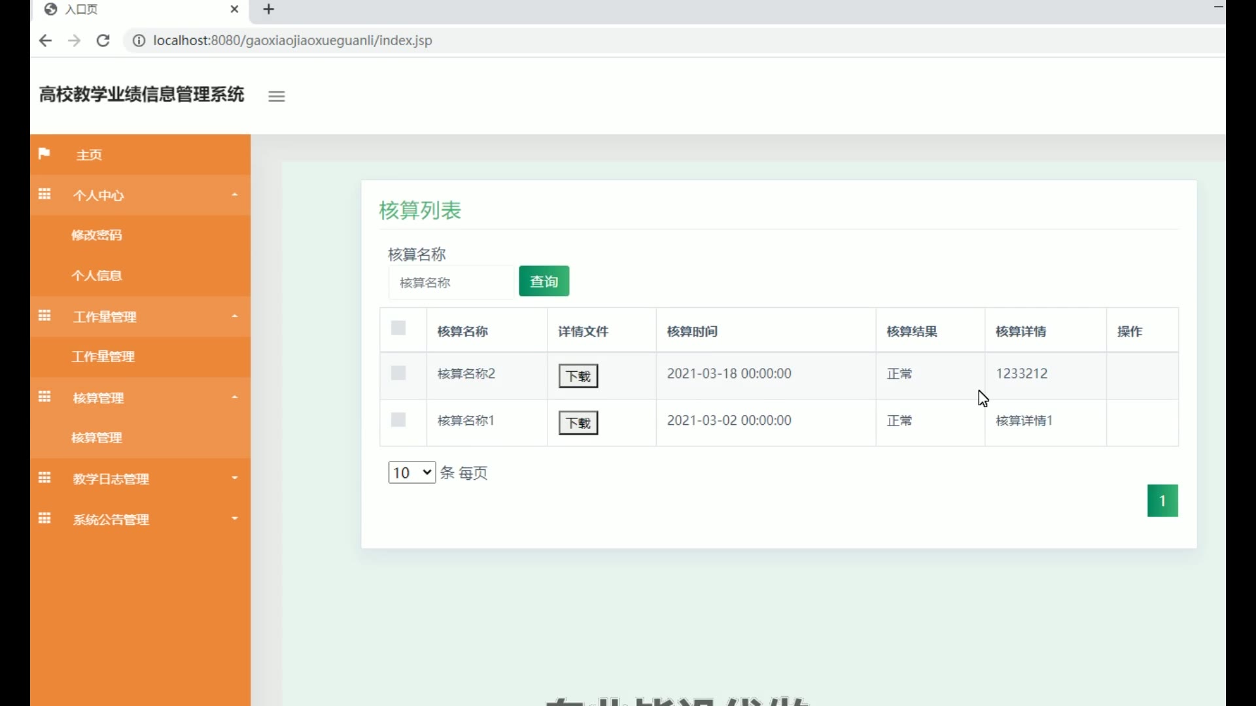
Task: Click 下载 button for 核算名称2 row
Action: [578, 376]
